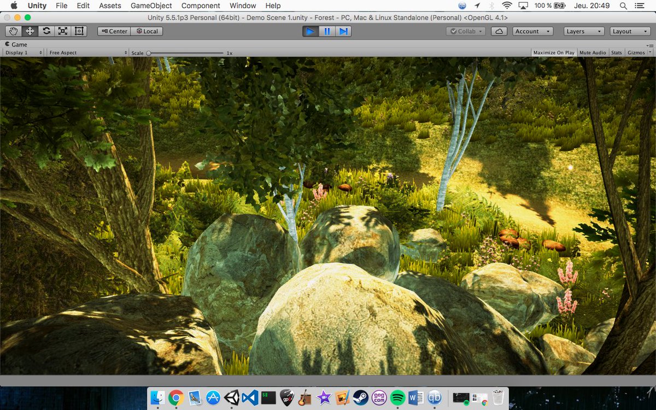Open the Wi-Fi status menu
This screenshot has height=410, width=656.
tap(507, 5)
